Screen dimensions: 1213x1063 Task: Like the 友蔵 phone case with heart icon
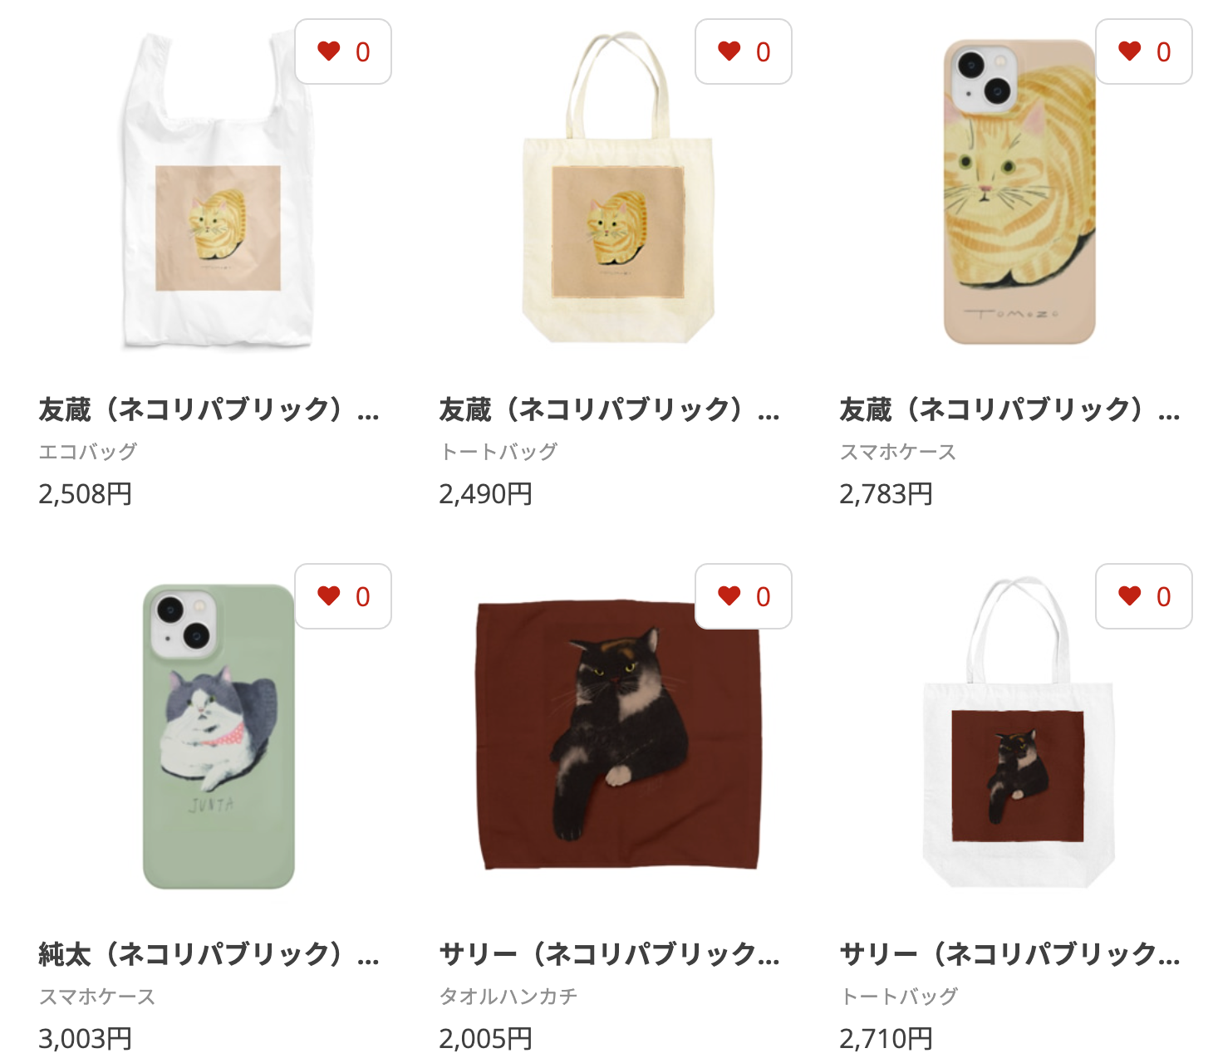(1144, 51)
